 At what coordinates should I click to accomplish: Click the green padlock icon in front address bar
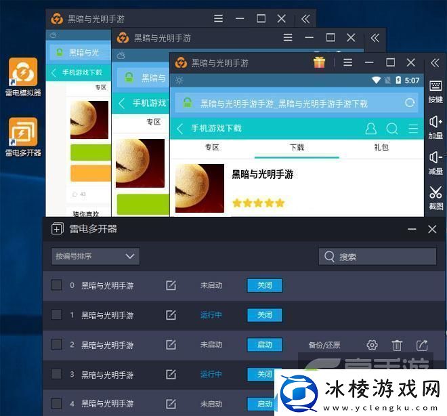[x=188, y=103]
